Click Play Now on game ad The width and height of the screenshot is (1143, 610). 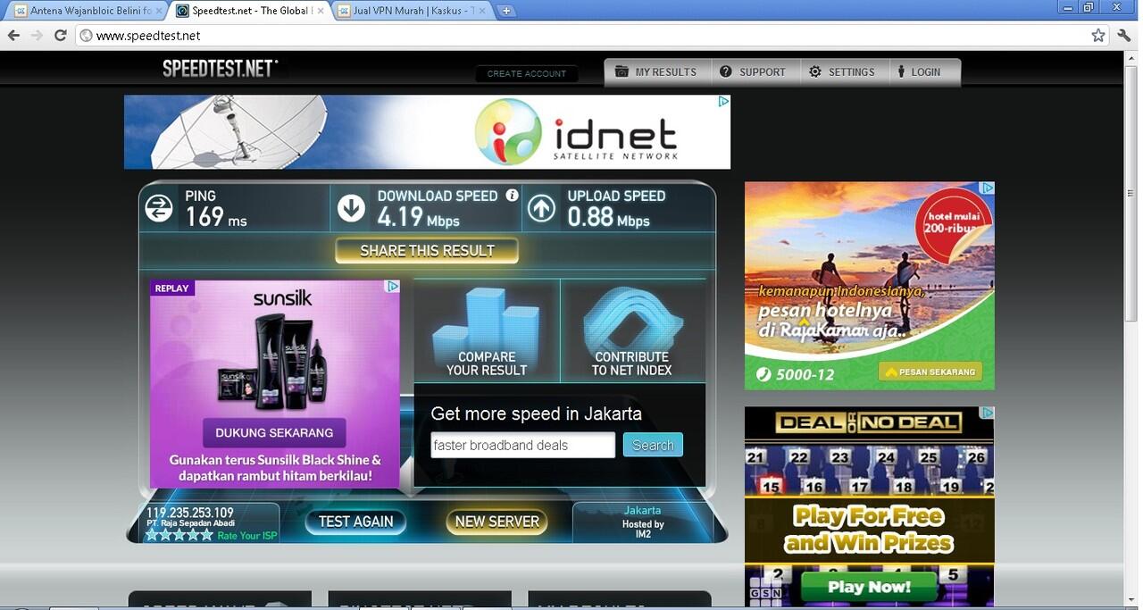click(869, 587)
